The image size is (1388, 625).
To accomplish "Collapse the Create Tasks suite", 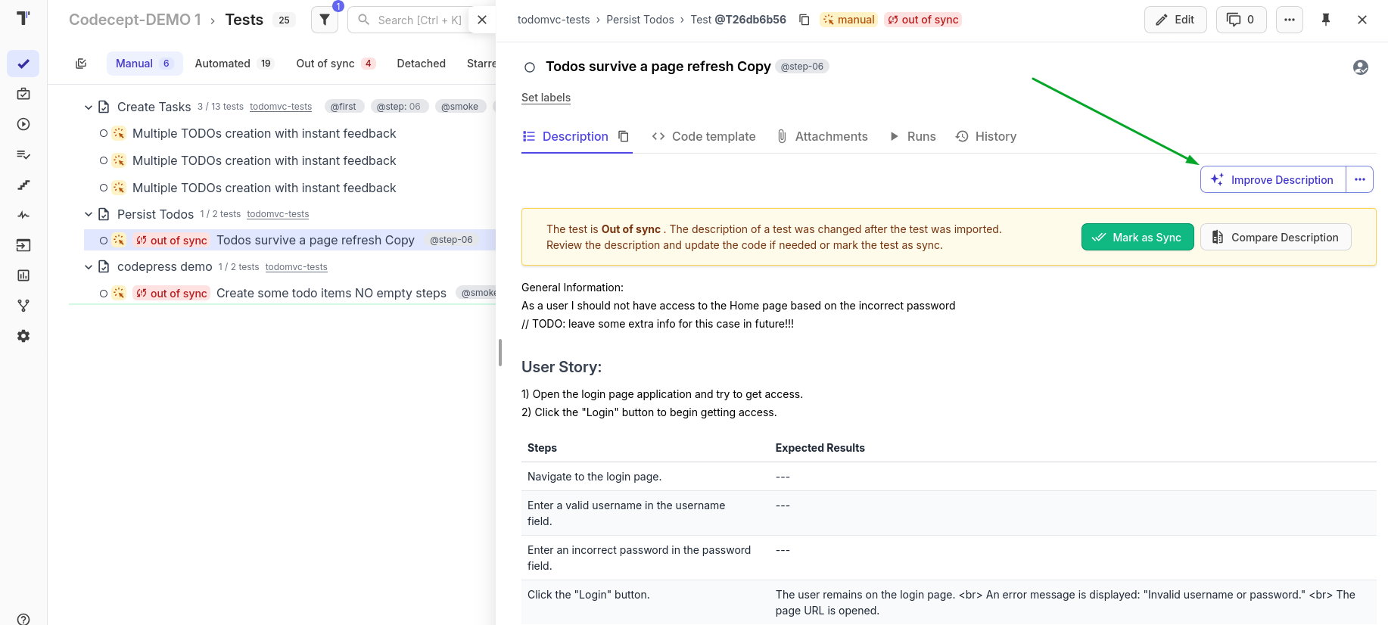I will click(89, 107).
